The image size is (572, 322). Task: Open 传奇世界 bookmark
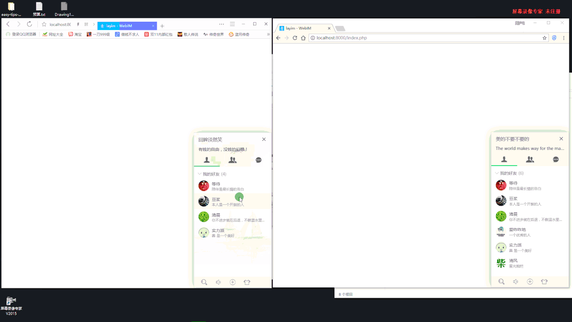click(213, 35)
